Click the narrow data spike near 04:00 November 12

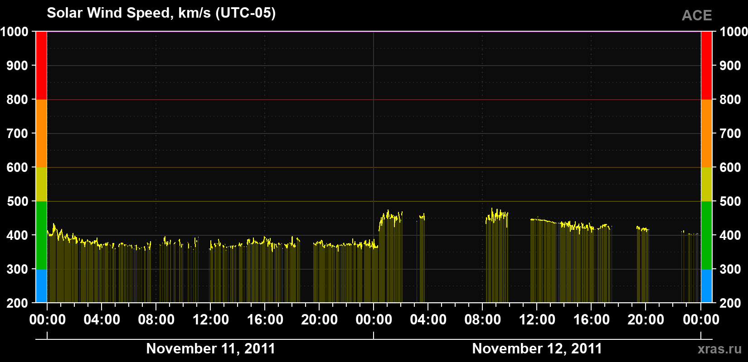click(x=422, y=258)
